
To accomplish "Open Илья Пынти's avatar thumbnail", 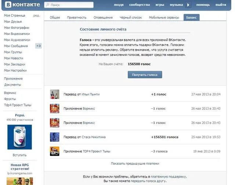I will [x=55, y=94].
